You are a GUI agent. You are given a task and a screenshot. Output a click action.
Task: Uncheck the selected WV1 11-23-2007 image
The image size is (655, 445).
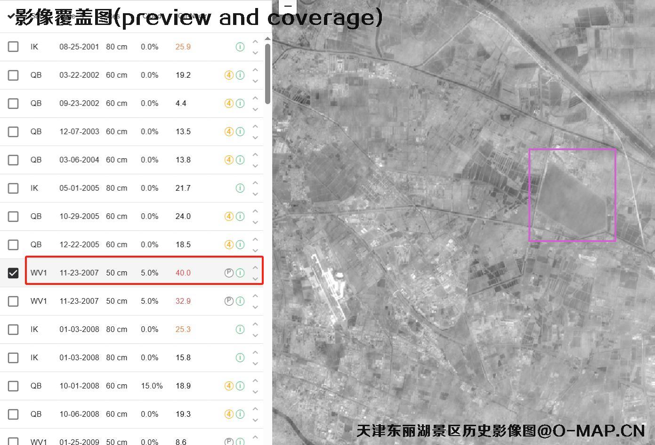click(13, 273)
